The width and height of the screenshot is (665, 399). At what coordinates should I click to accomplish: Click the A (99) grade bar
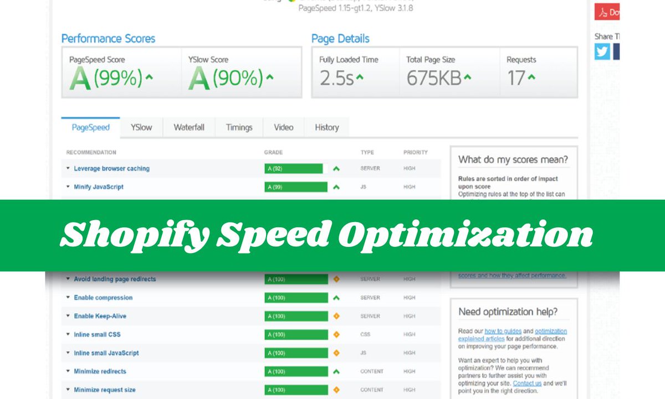(296, 187)
